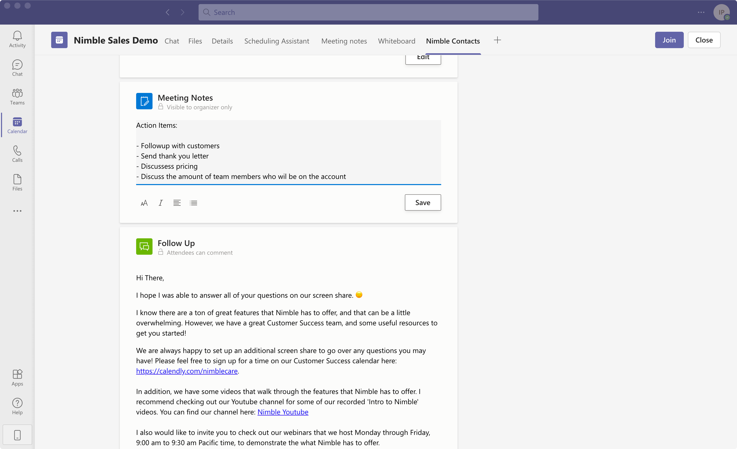Open the calendly nimblecare link
The width and height of the screenshot is (737, 449).
187,371
